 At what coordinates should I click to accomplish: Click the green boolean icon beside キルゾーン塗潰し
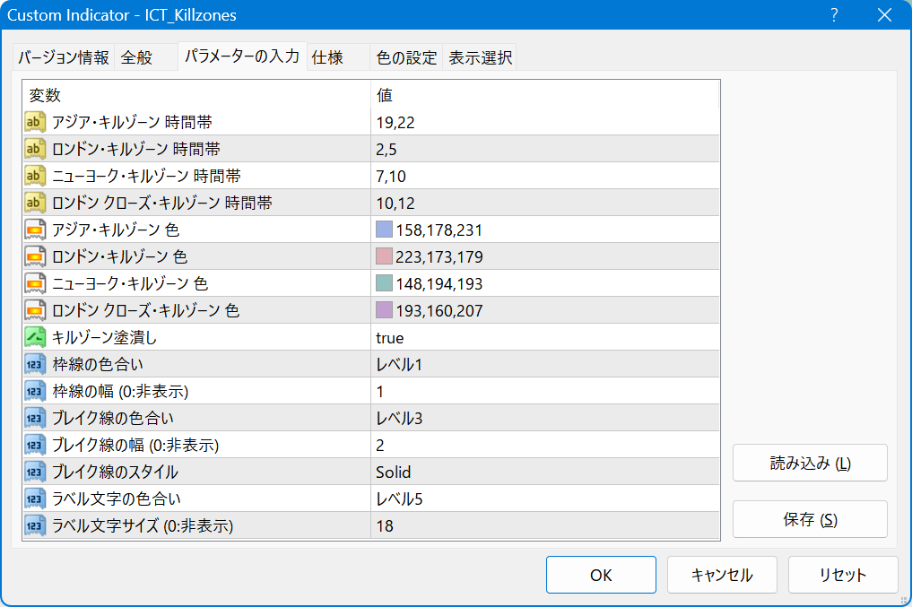click(x=35, y=337)
